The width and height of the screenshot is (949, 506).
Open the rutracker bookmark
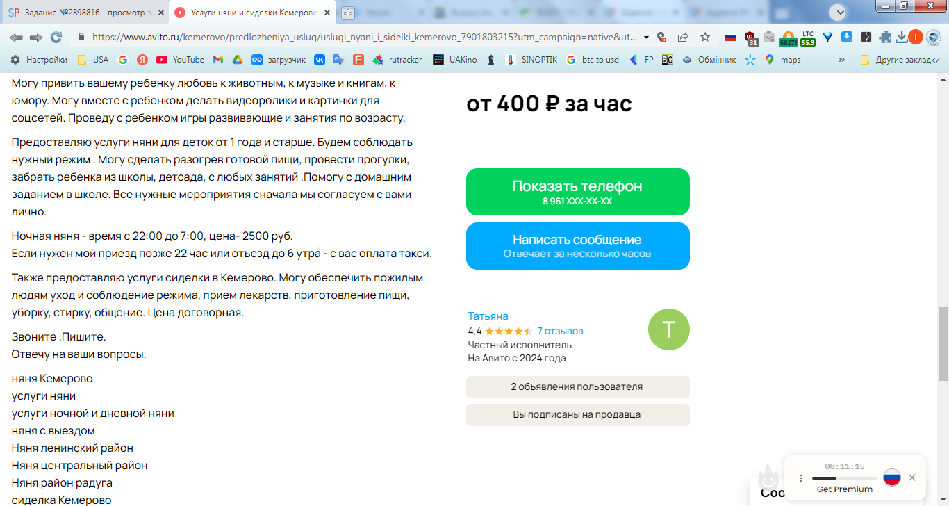397,60
